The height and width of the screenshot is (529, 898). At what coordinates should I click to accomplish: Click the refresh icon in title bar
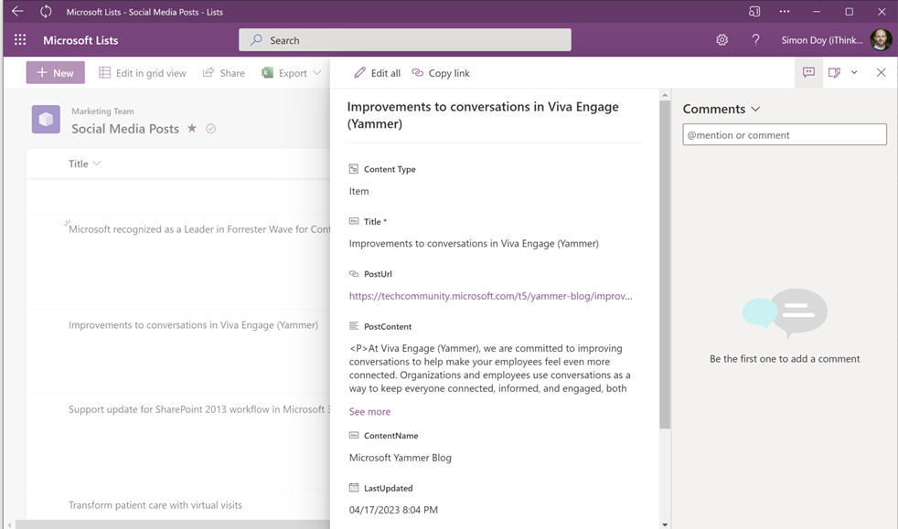pos(46,12)
